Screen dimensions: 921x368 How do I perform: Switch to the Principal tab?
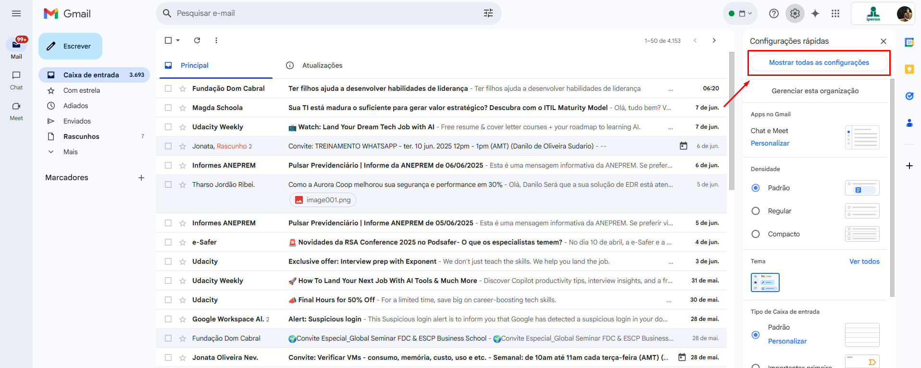tap(216, 65)
